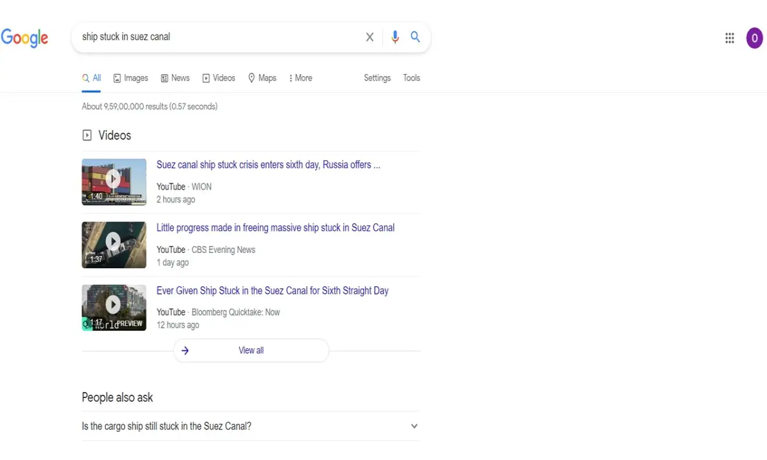Switch to the Maps tab
The height and width of the screenshot is (460, 767).
tap(262, 78)
